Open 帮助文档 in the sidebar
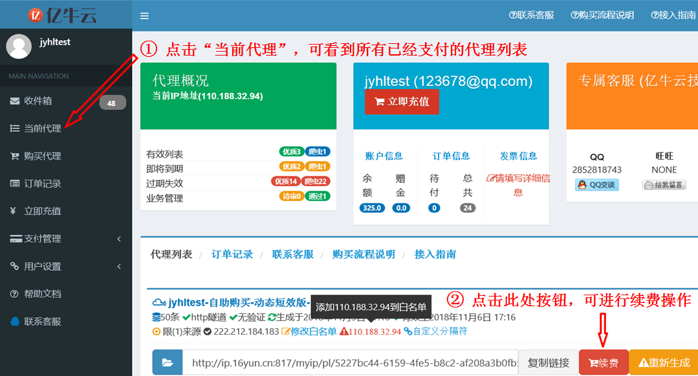The image size is (698, 376). [x=42, y=294]
